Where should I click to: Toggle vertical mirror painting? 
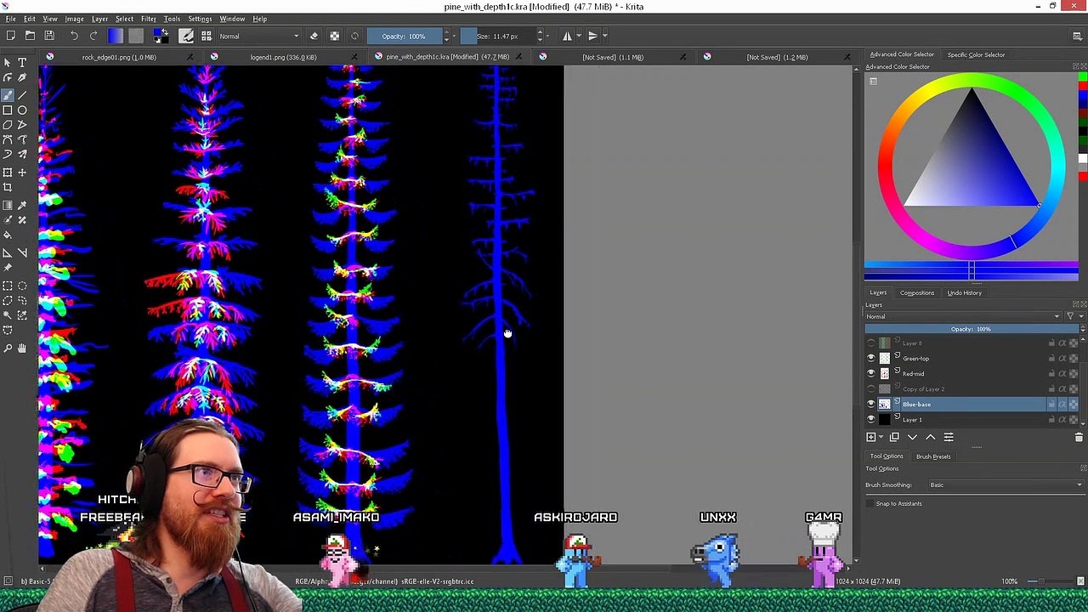592,36
